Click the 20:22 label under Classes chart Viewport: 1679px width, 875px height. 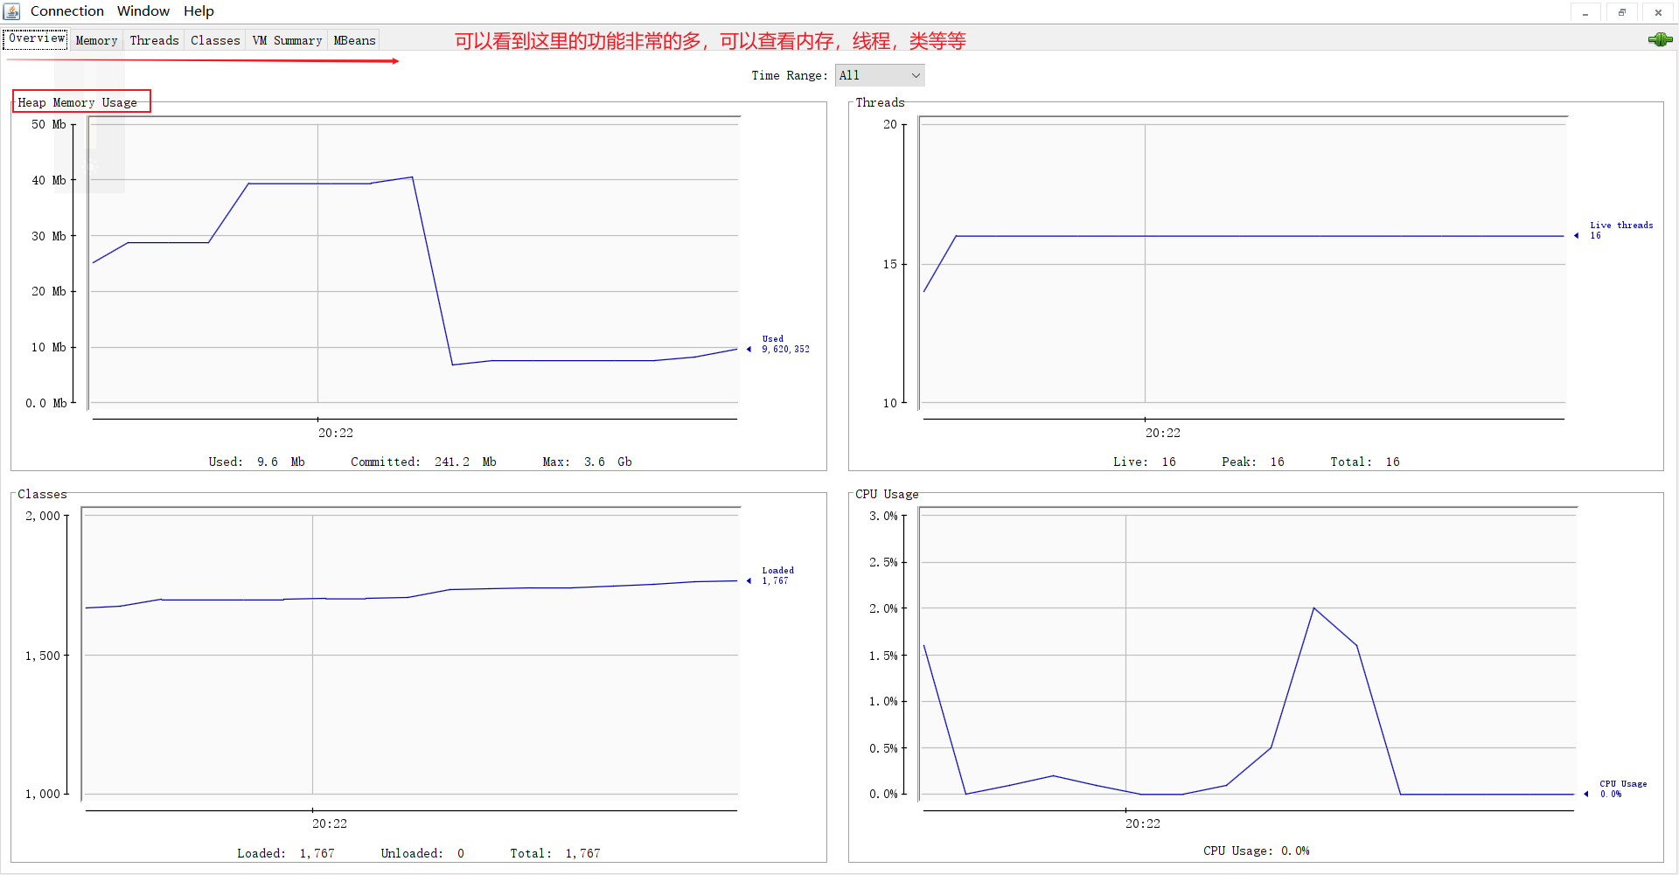coord(330,823)
